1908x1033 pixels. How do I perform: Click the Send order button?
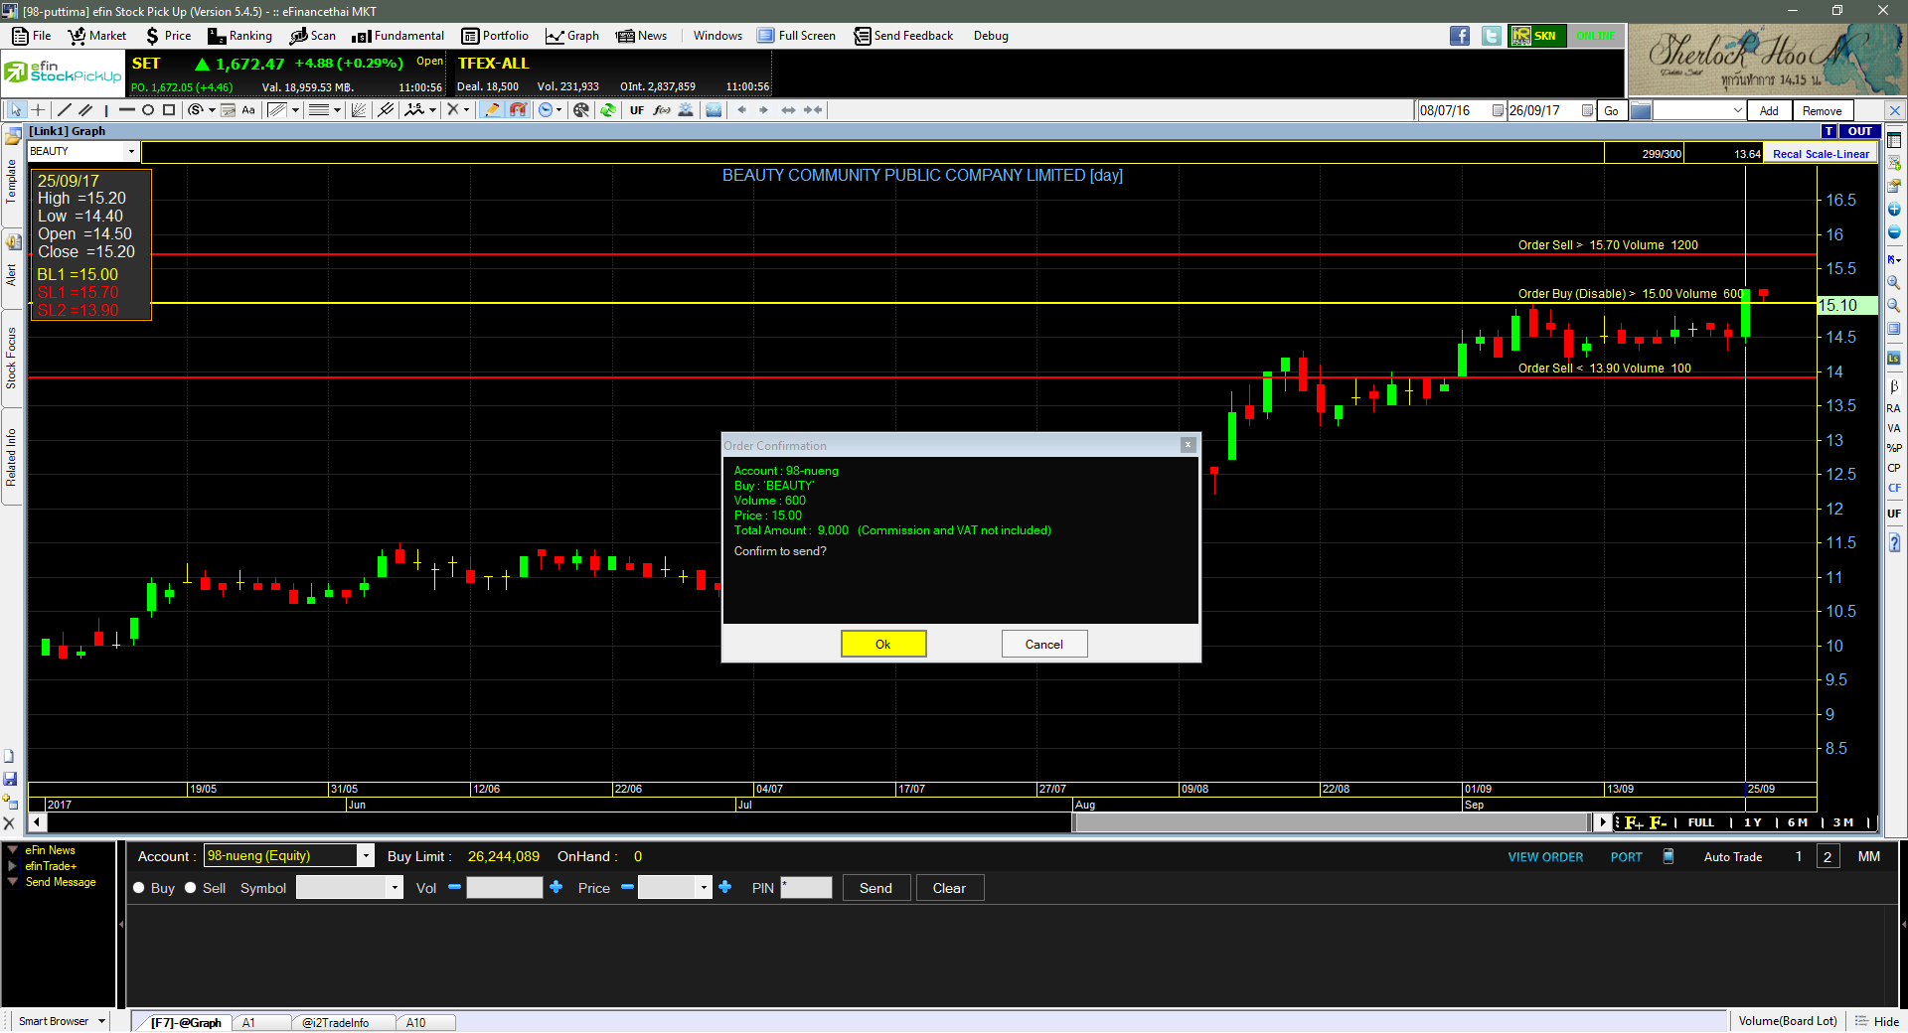pyautogui.click(x=876, y=888)
